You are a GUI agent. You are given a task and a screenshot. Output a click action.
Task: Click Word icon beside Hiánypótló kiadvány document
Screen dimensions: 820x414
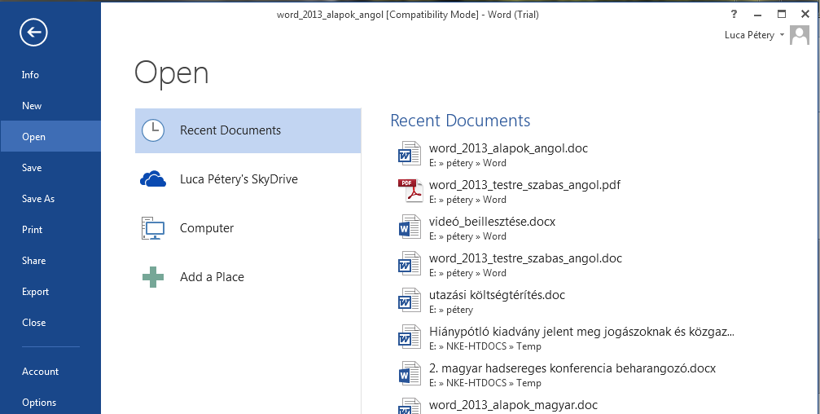tap(409, 337)
